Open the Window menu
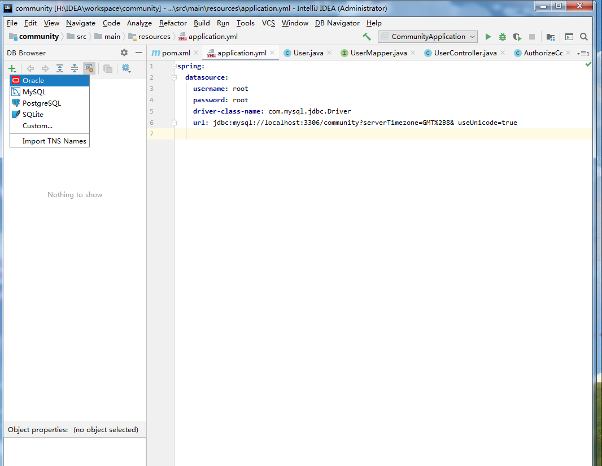 coord(295,23)
